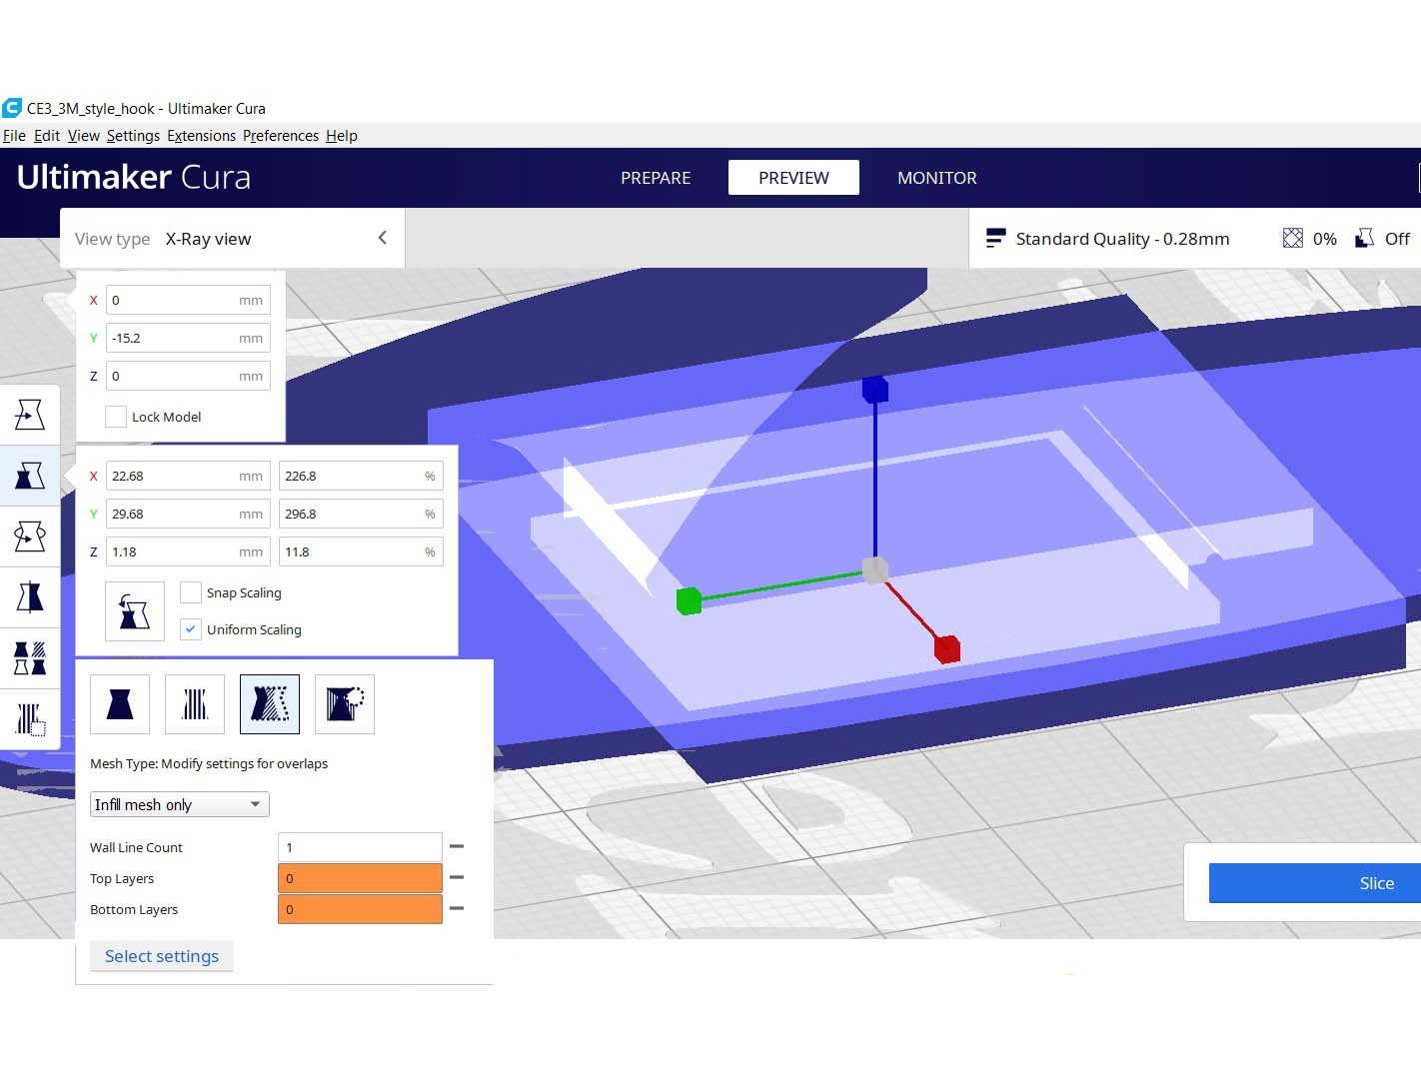Set mesh type to Normal model
The image size is (1421, 1066).
(x=120, y=704)
